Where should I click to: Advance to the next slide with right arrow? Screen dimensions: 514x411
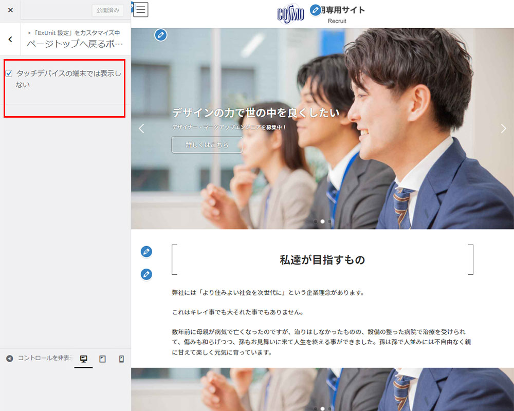pos(503,129)
